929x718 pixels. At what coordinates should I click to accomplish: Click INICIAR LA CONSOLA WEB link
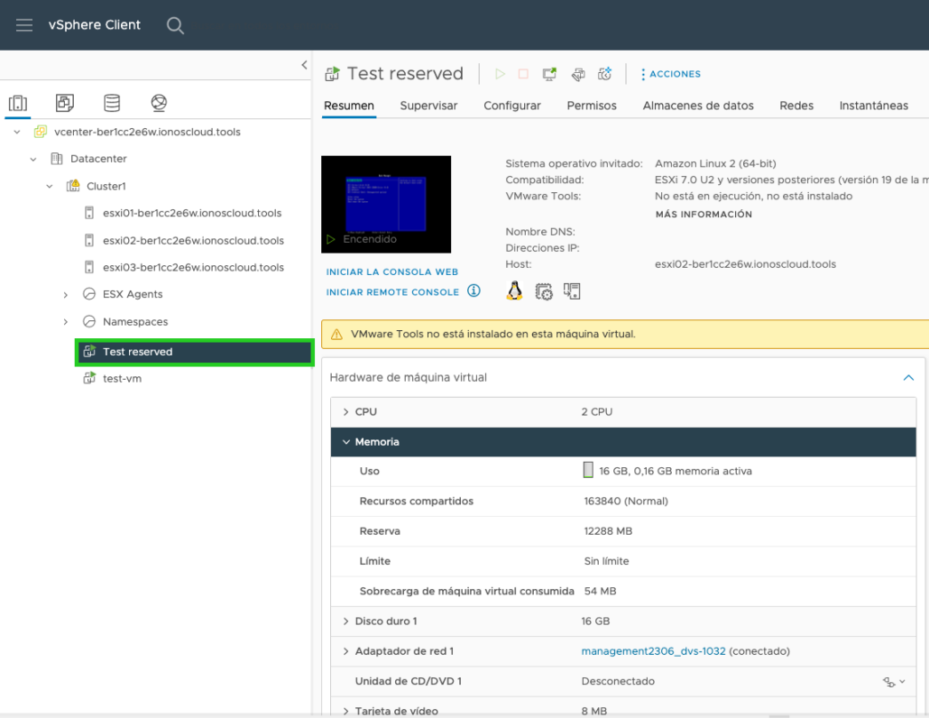(x=391, y=272)
